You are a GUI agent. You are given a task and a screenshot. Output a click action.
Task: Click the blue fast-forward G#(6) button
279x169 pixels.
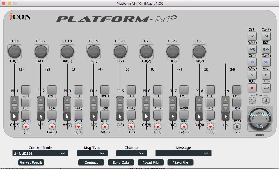coord(266,62)
